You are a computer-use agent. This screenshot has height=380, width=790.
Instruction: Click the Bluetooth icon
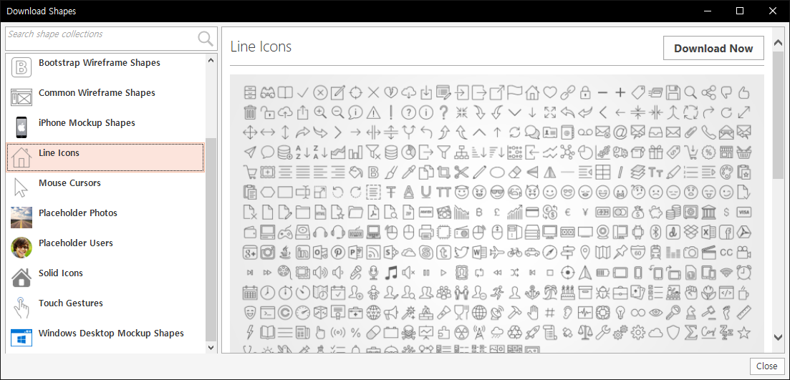click(x=655, y=233)
